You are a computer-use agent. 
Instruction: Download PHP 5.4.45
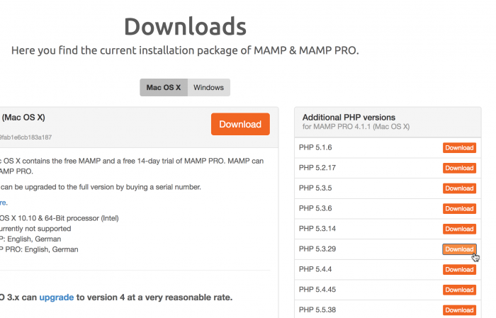tap(459, 290)
